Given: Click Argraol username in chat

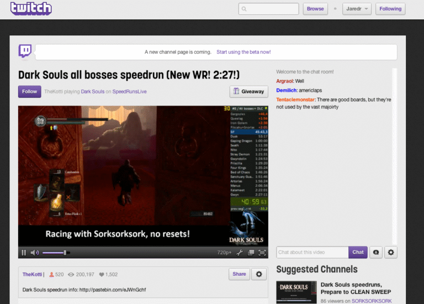Looking at the screenshot, I should 284,81.
